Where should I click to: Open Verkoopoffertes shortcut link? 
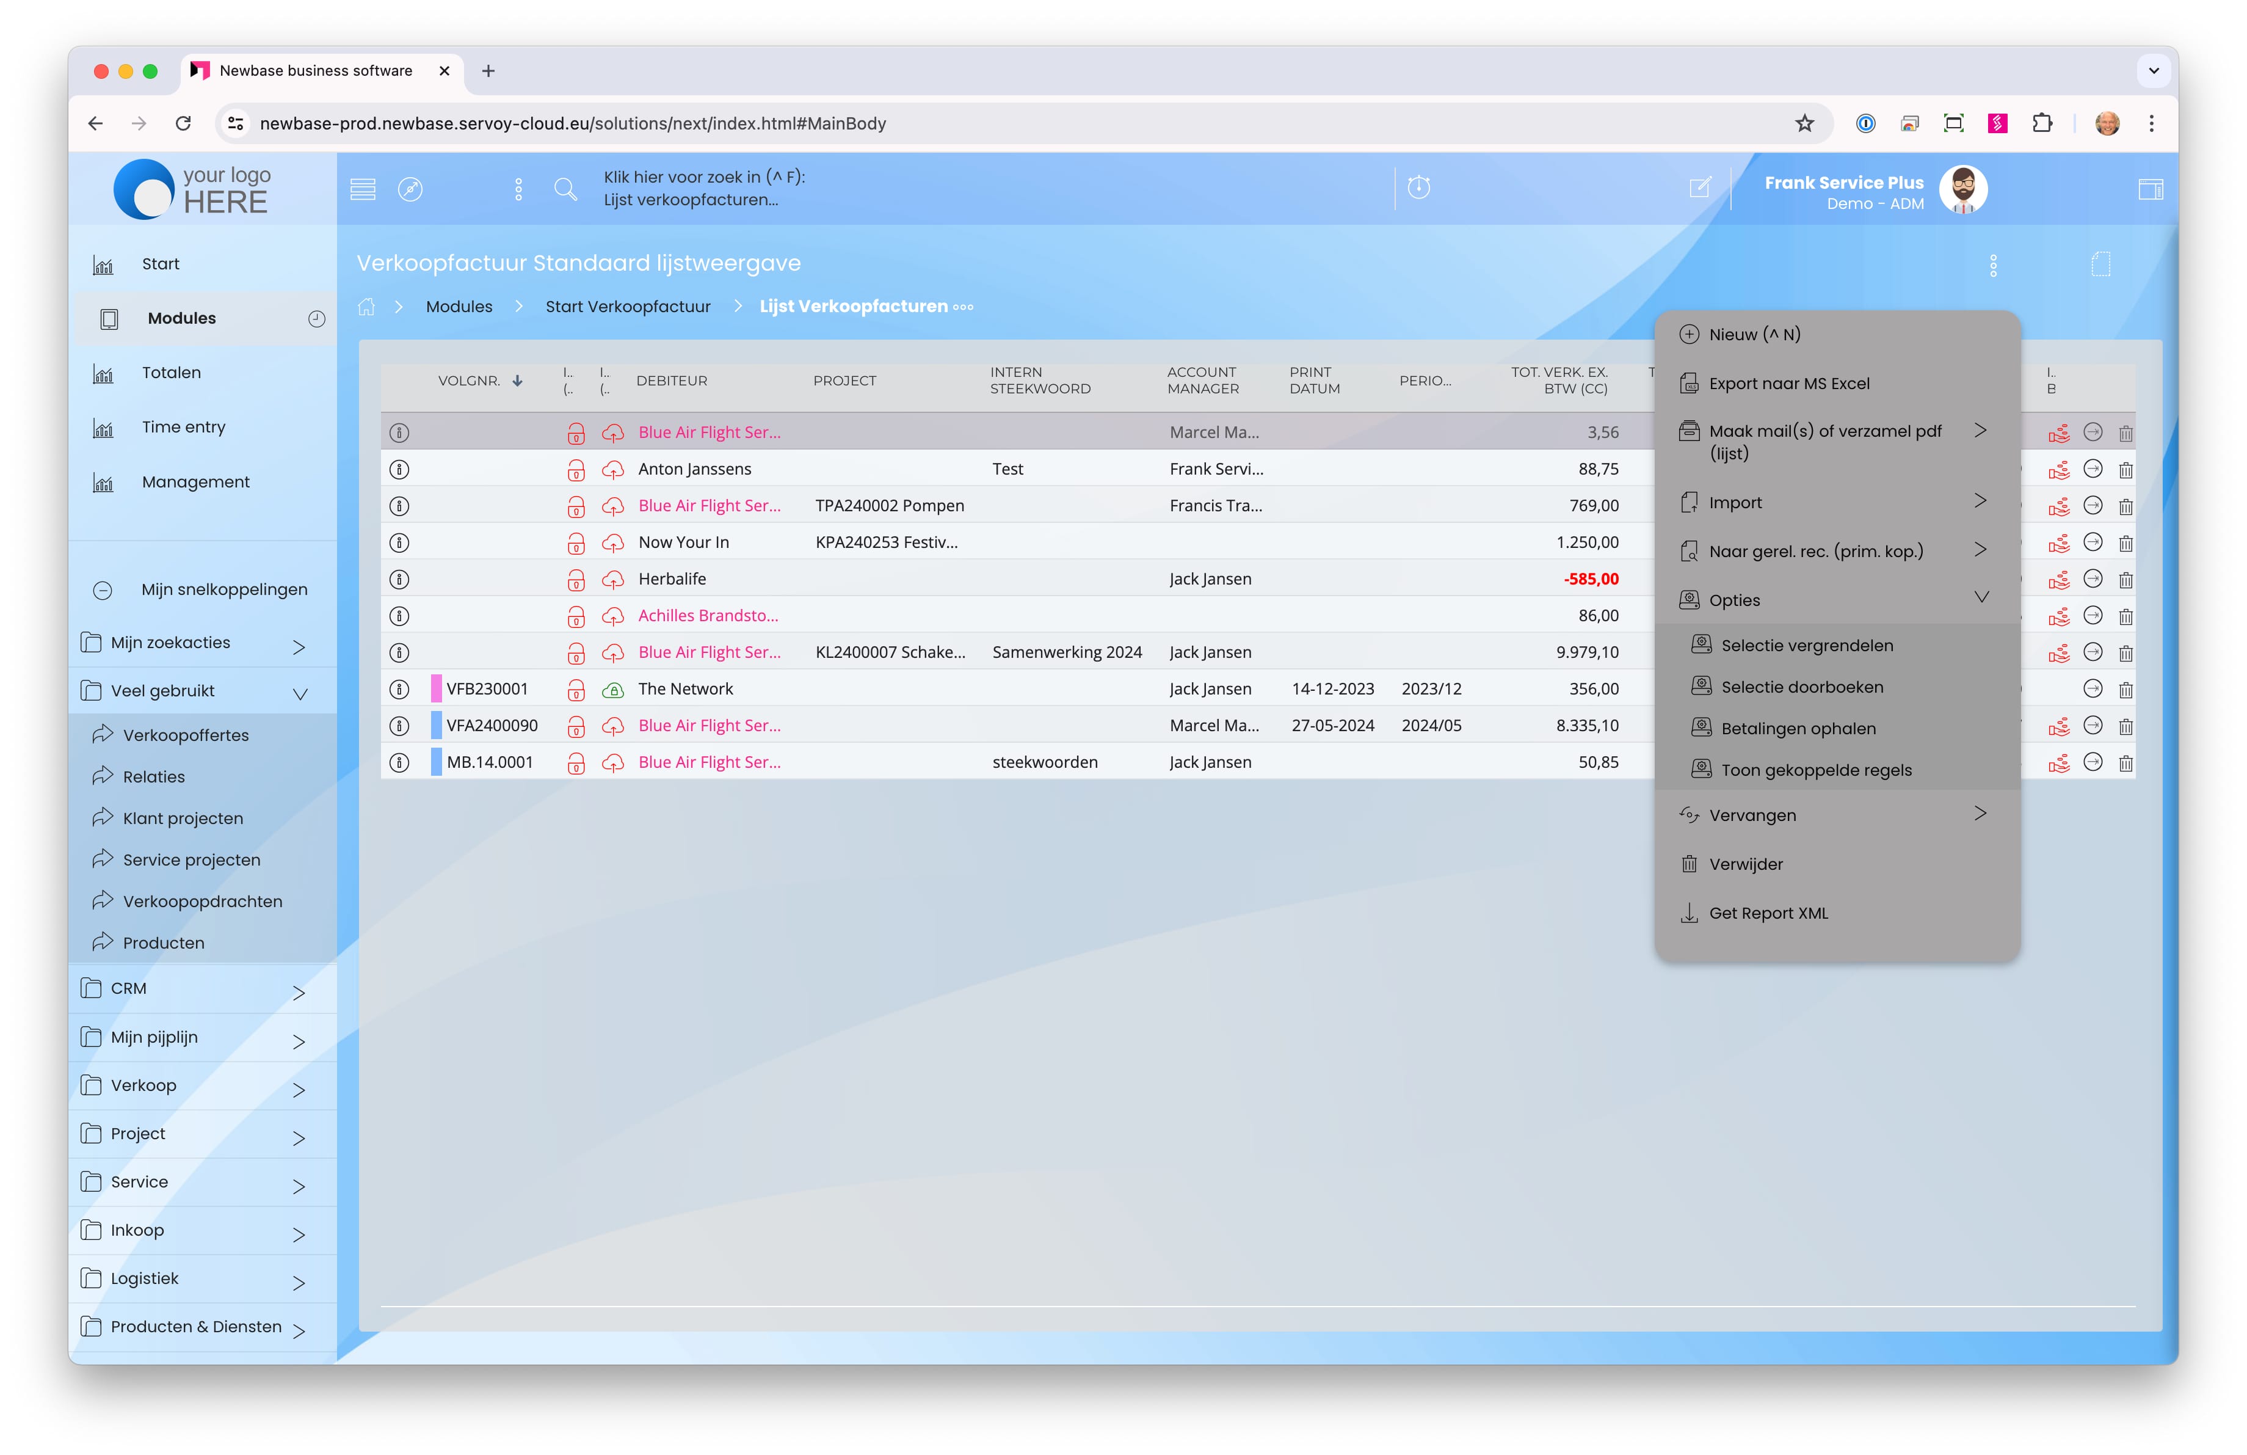tap(186, 735)
